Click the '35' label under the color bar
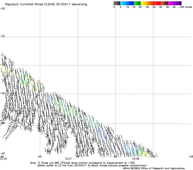Screen dimensions: 193x170 tap(161, 7)
